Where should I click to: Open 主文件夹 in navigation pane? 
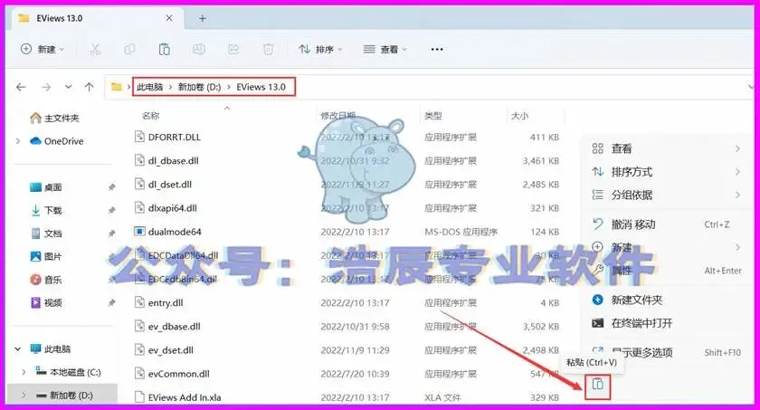click(55, 119)
